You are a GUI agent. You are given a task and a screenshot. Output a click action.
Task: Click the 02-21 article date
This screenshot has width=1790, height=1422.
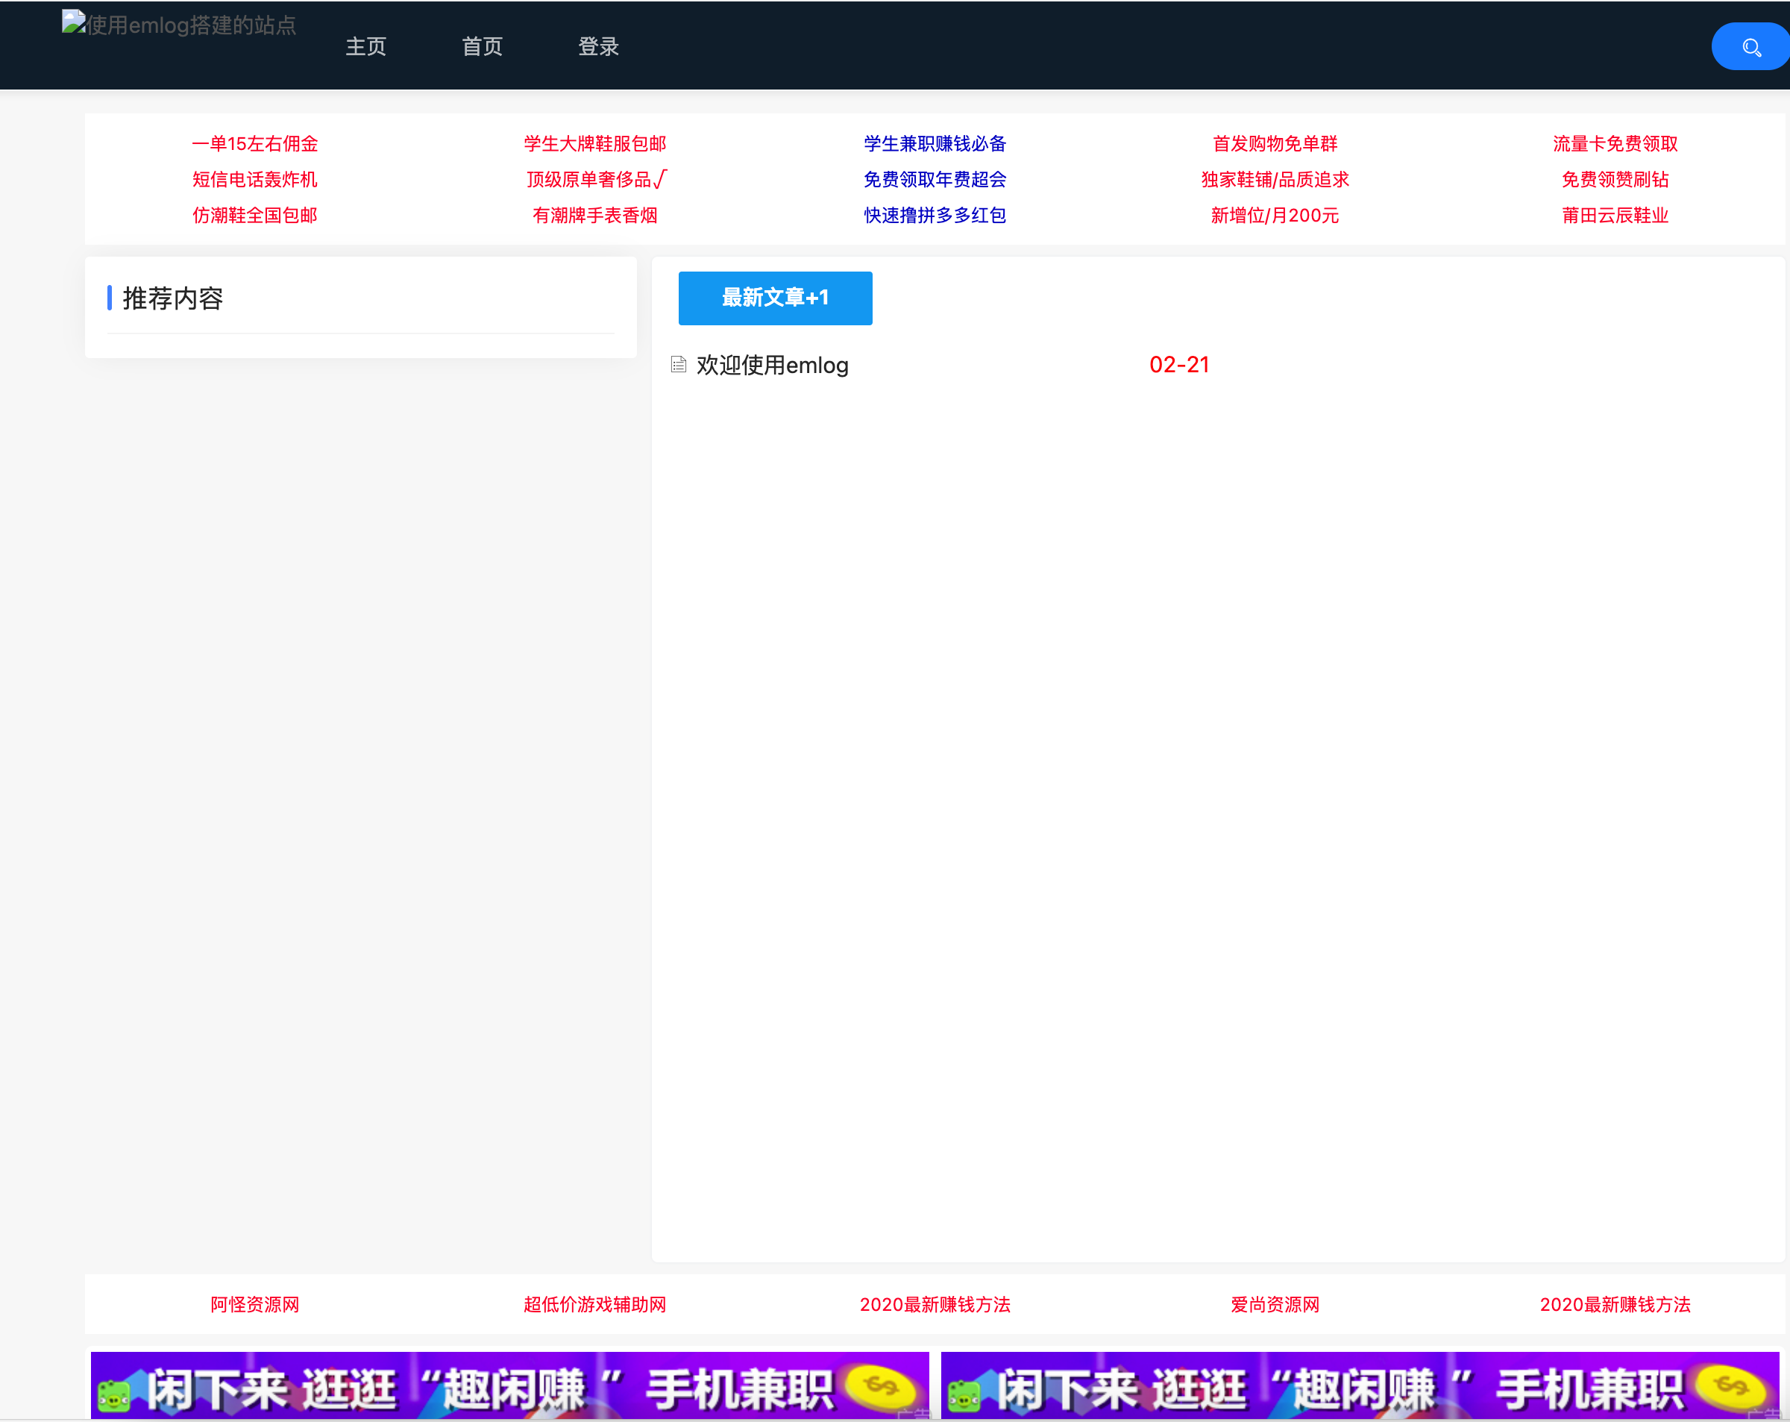click(1179, 365)
